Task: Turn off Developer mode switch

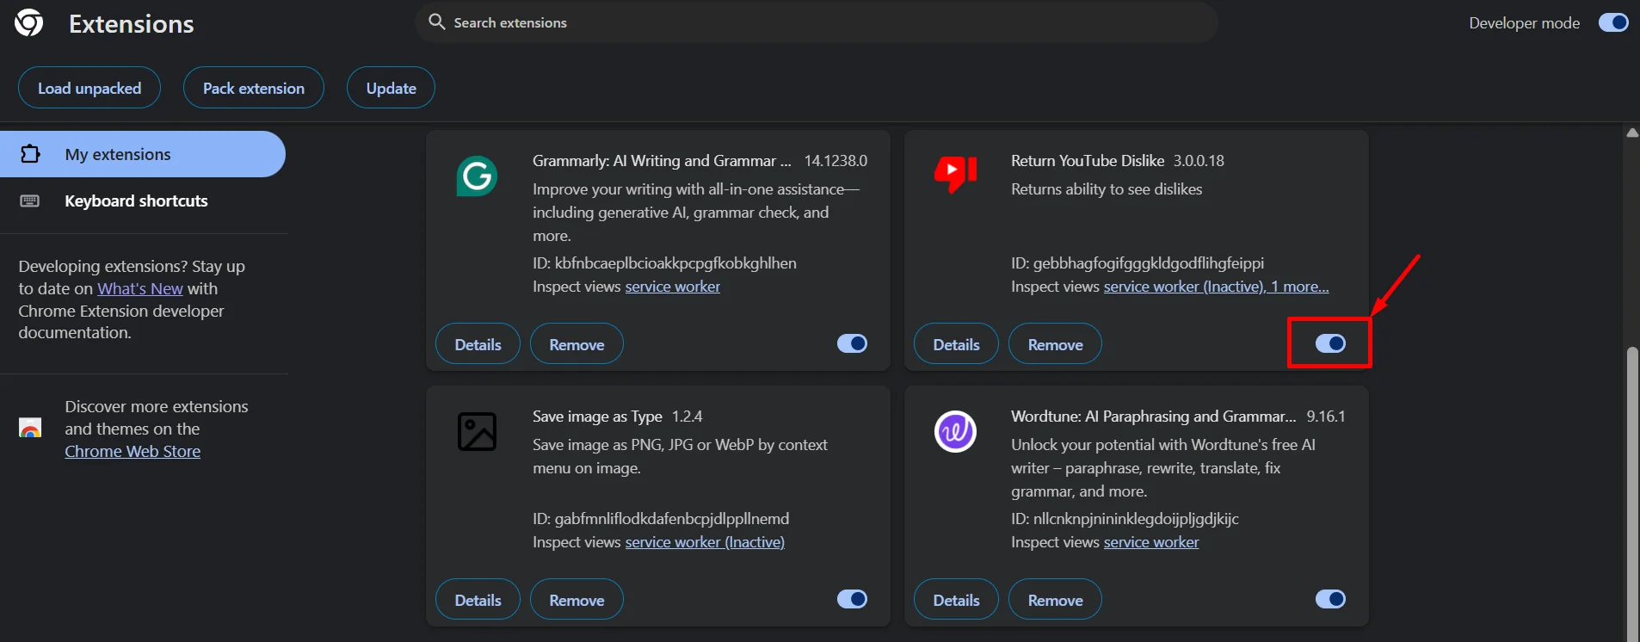Action: tap(1613, 22)
